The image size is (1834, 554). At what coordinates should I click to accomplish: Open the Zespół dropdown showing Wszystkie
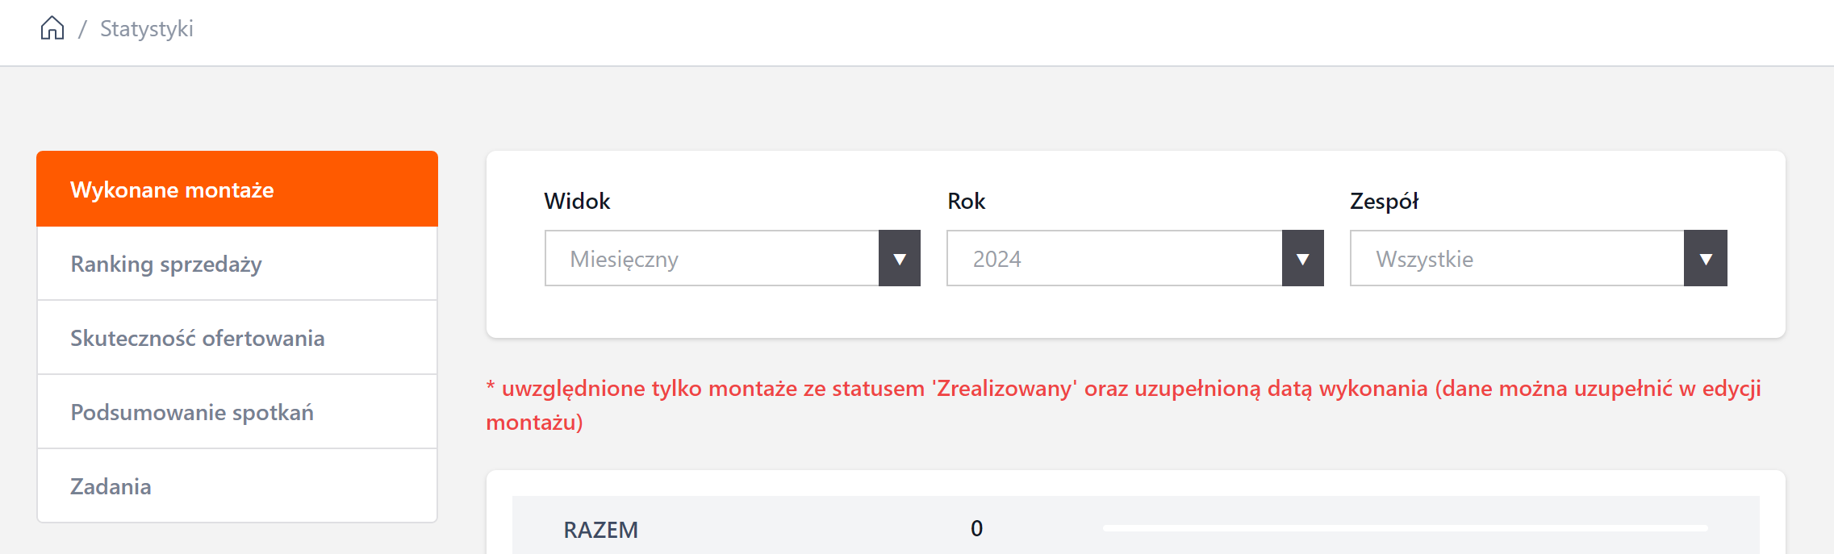[x=1517, y=259]
